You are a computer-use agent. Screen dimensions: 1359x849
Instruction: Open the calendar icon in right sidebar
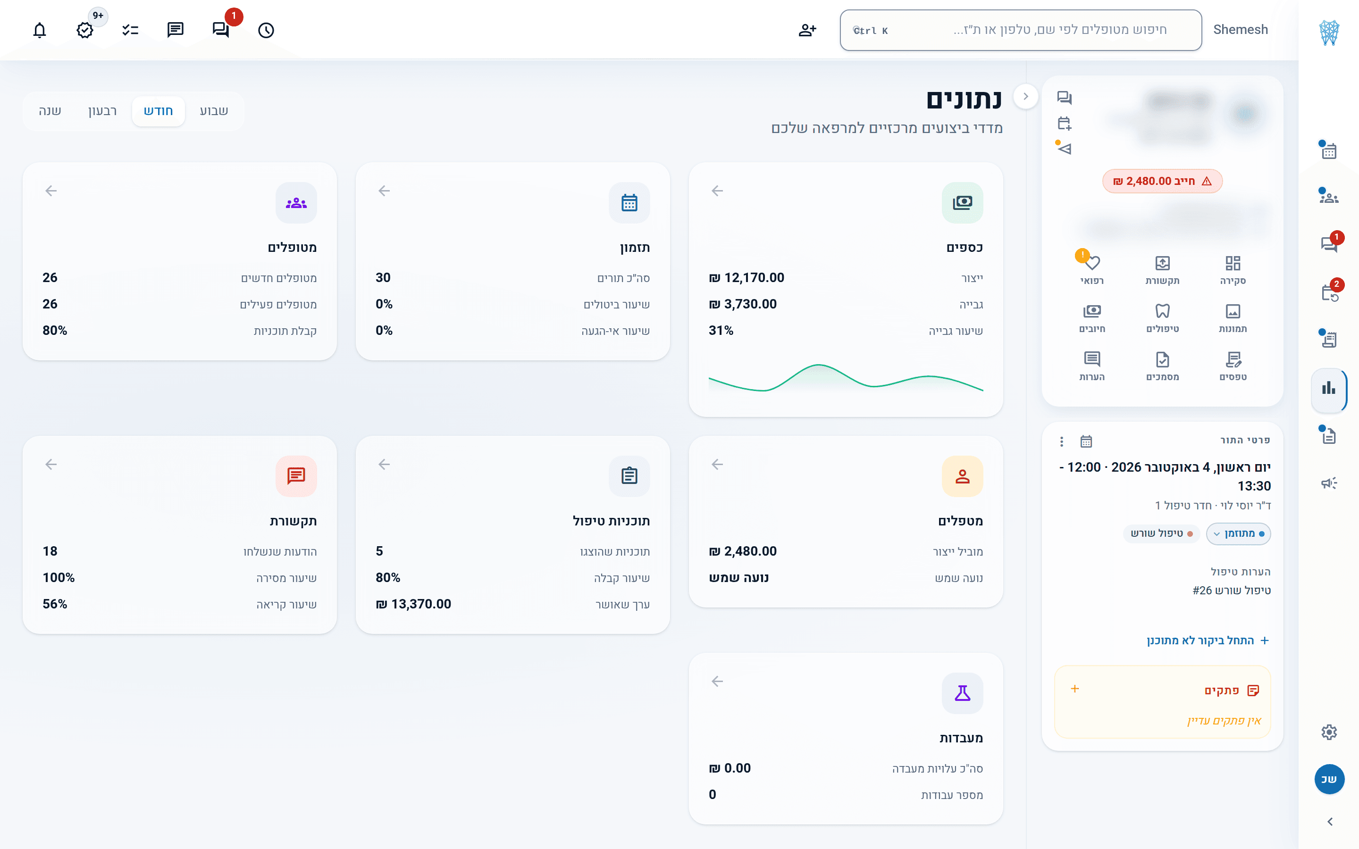point(1329,150)
